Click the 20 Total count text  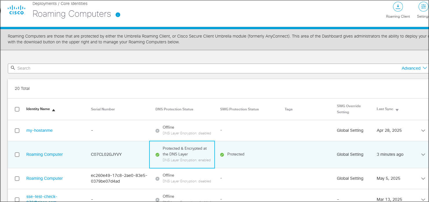click(x=22, y=88)
